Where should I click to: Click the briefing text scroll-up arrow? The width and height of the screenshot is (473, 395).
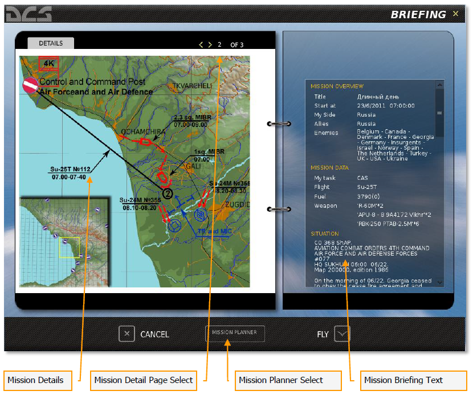tap(439, 85)
